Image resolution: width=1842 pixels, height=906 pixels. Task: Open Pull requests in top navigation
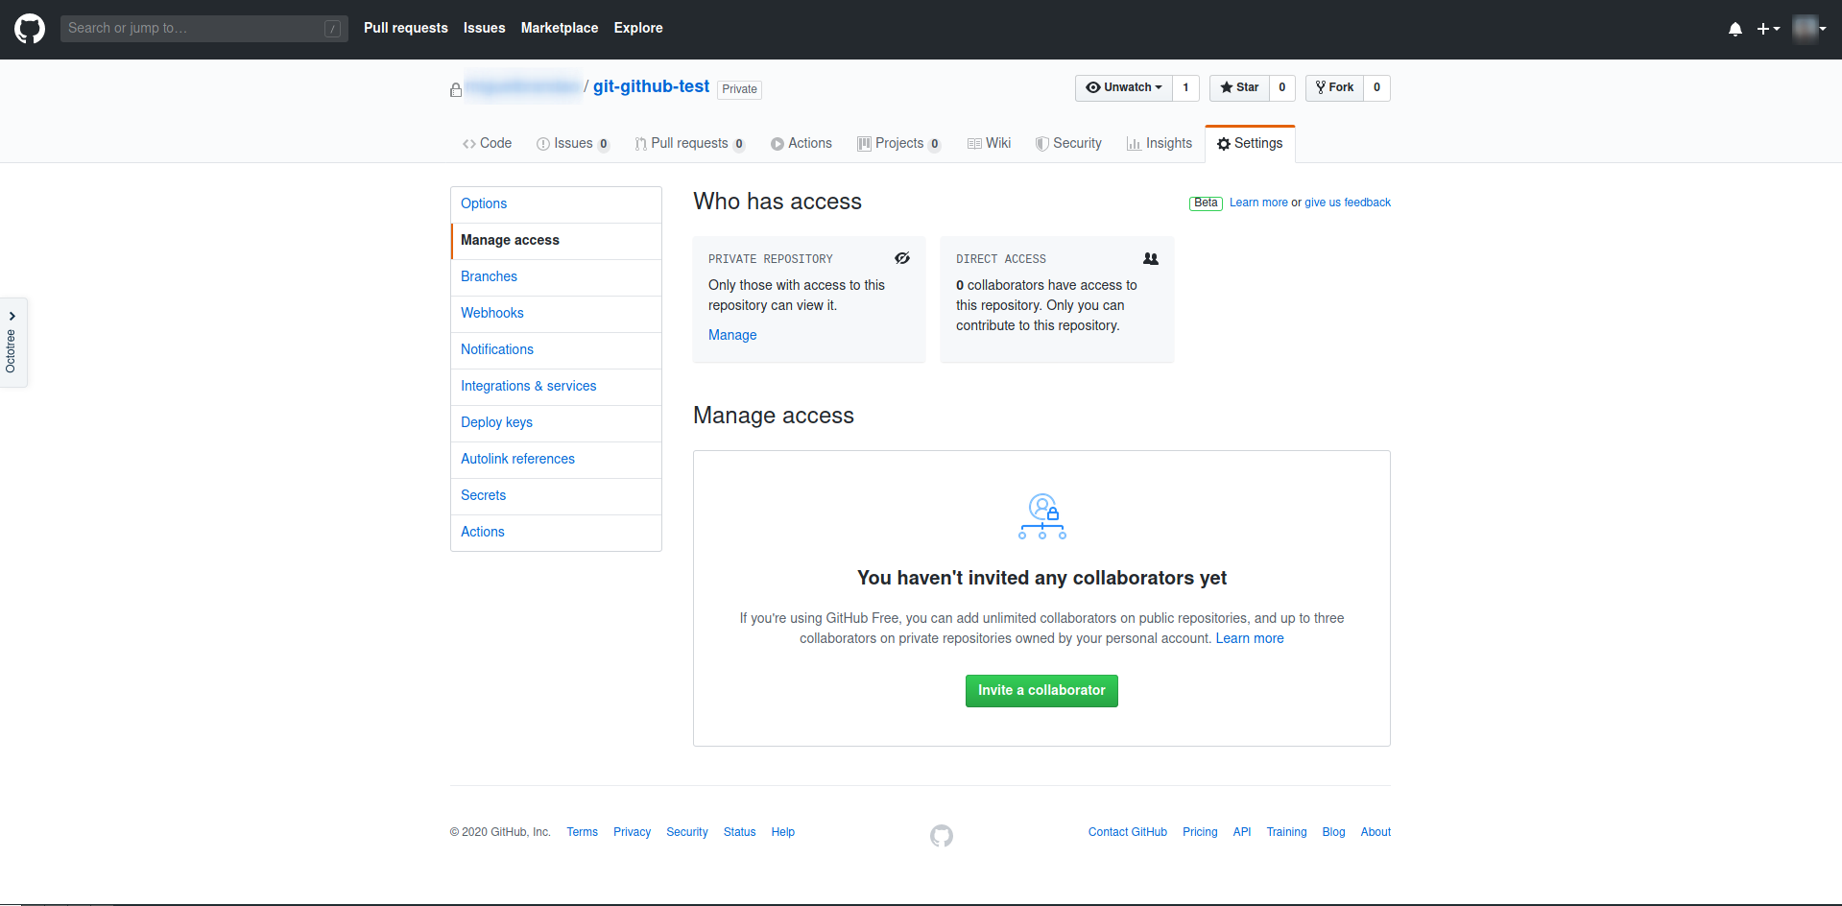coord(406,28)
